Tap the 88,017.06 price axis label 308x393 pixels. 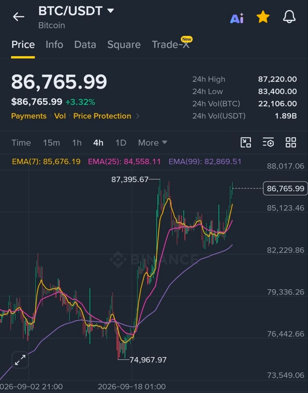click(286, 166)
